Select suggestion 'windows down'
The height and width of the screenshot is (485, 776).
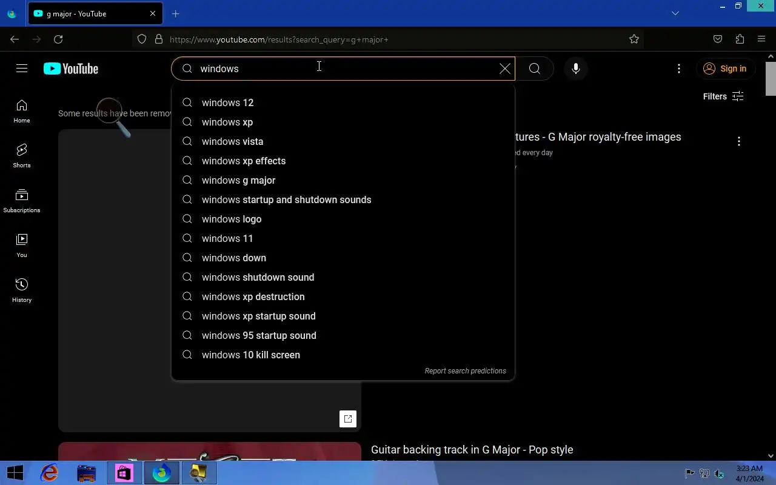point(343,258)
